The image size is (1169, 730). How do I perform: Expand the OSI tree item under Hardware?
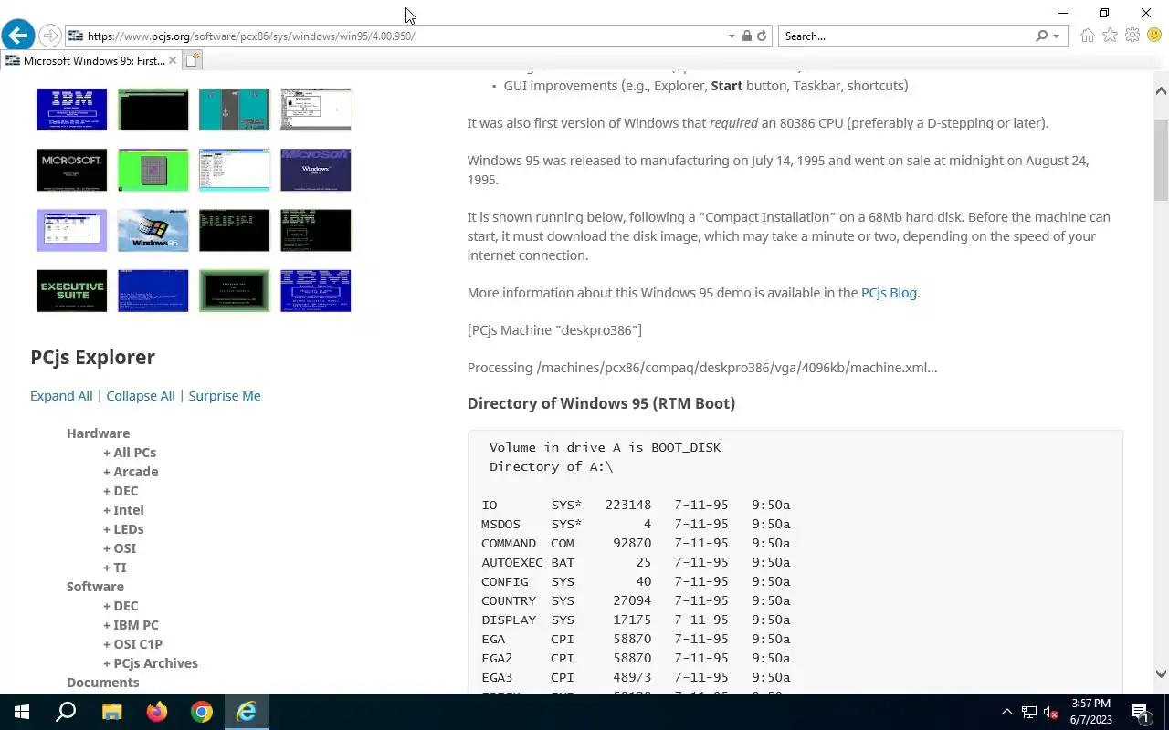pos(120,548)
